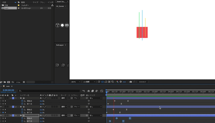
Task: Click the motion blur icon in timeline
Action: pos(96,91)
